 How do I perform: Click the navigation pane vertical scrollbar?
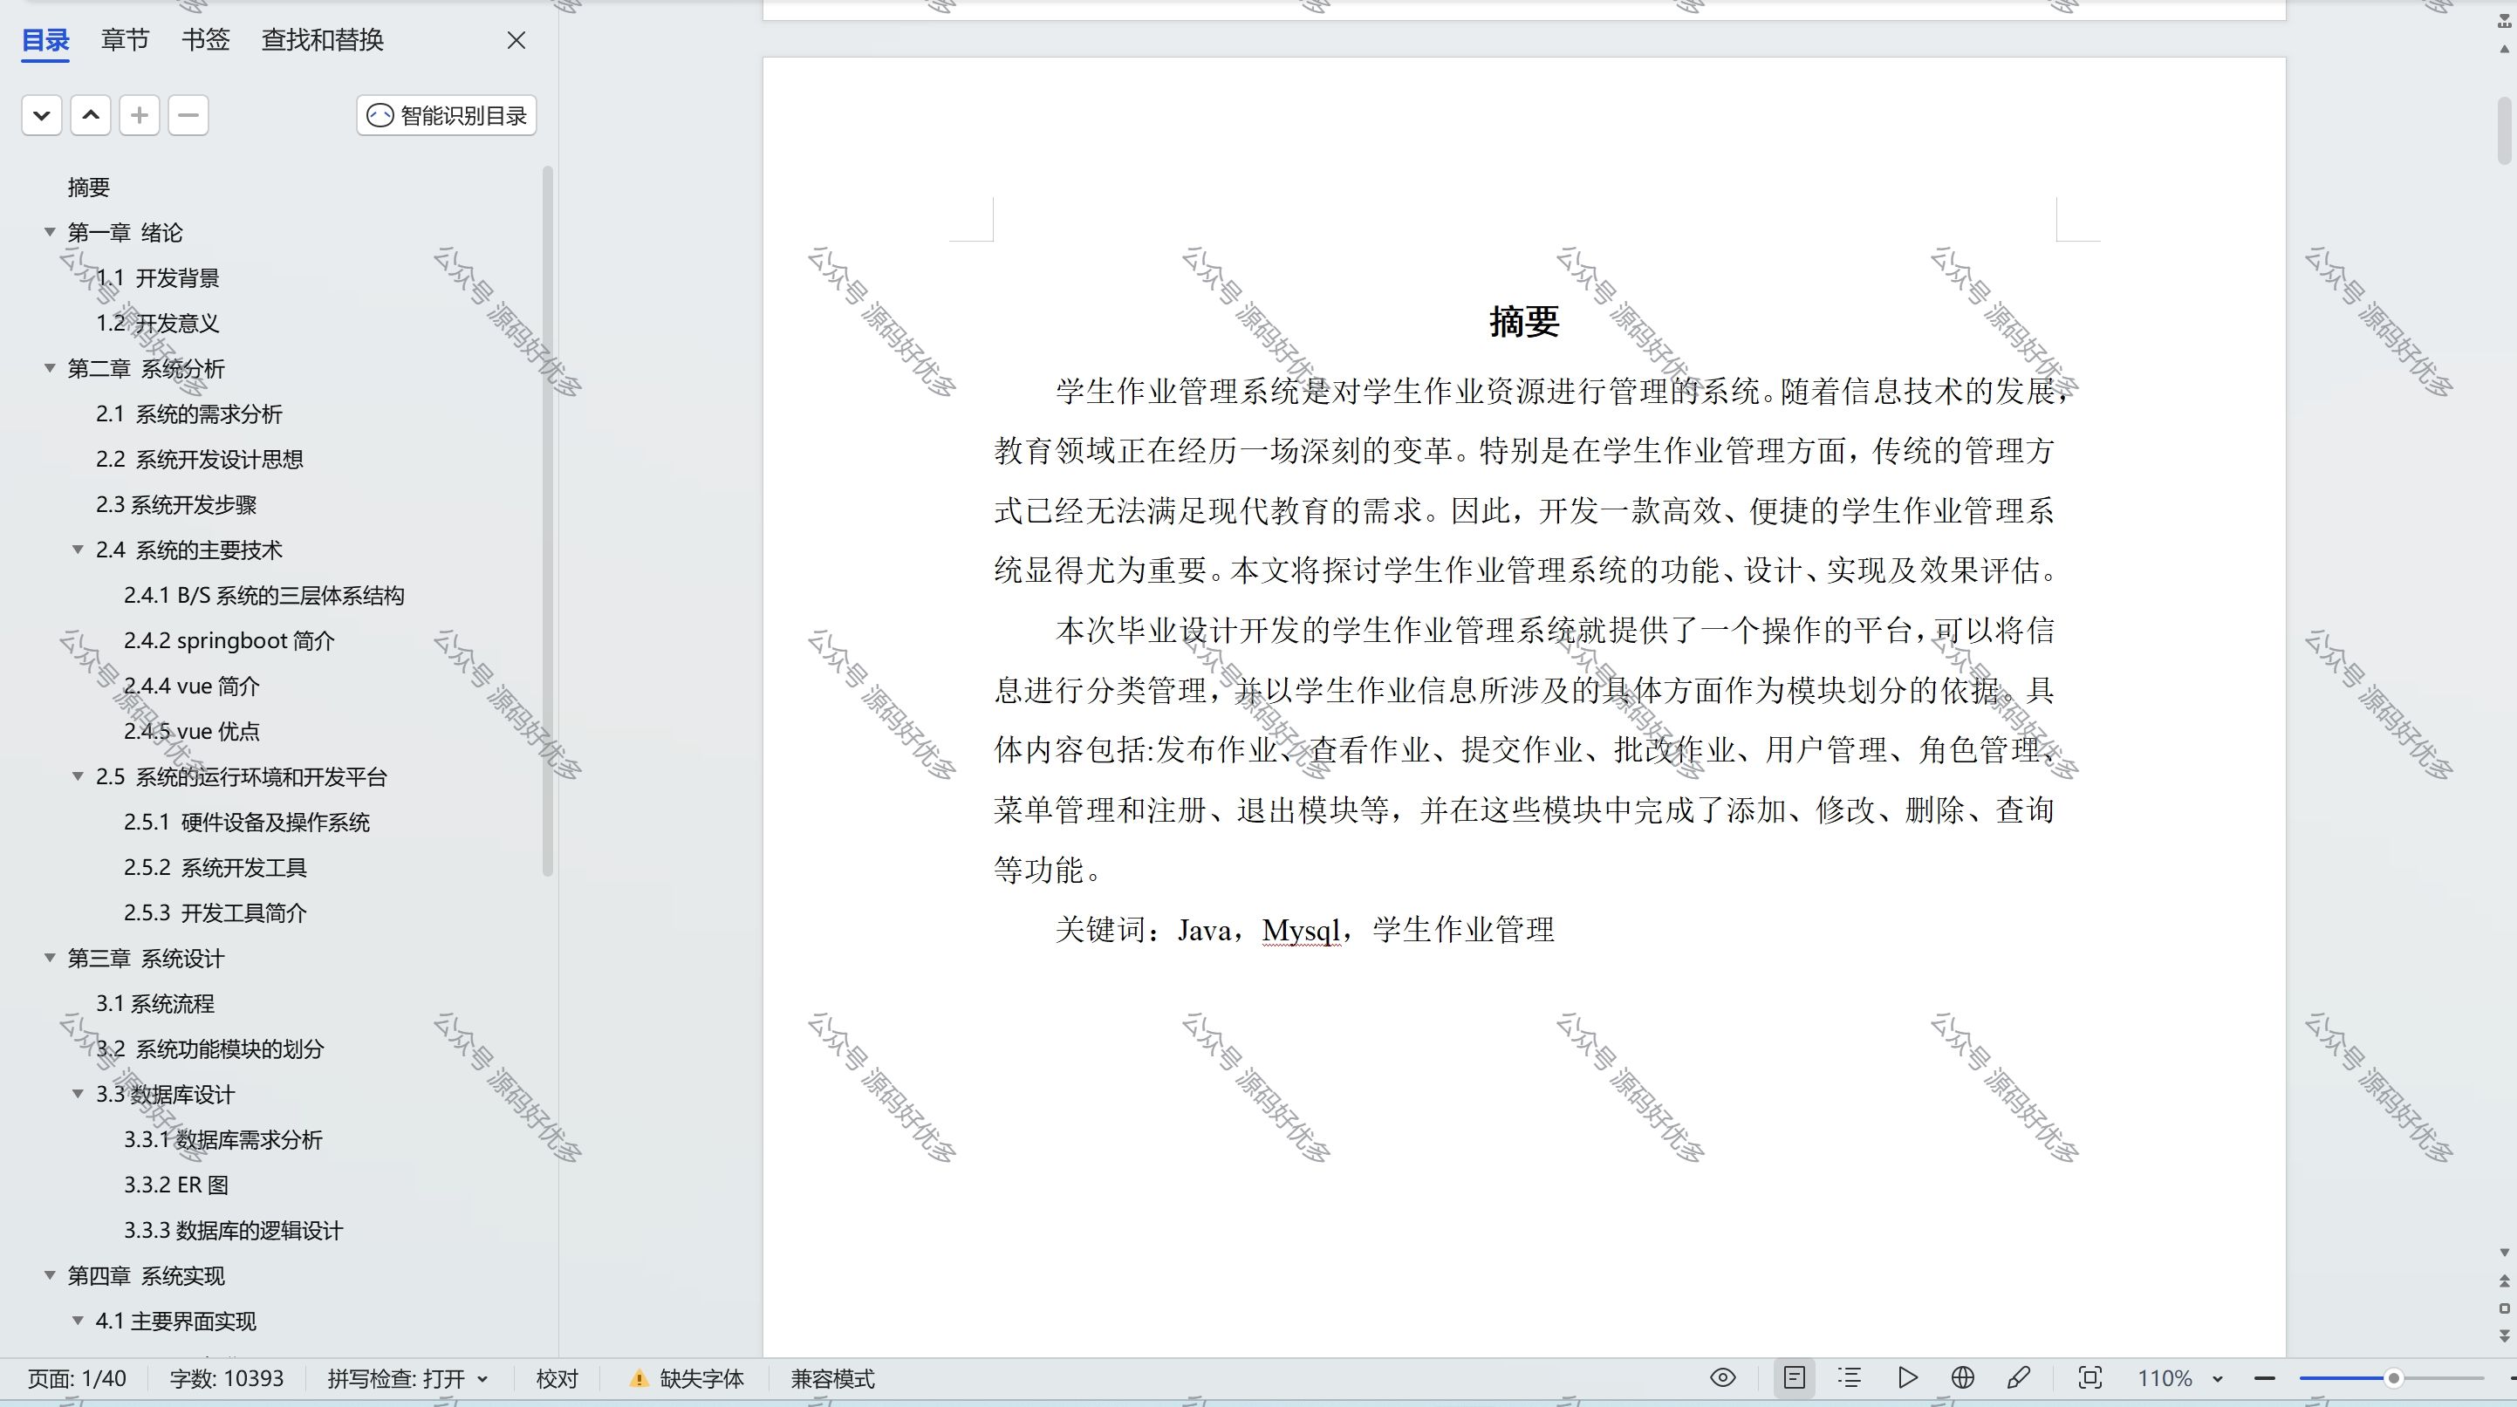click(x=547, y=522)
